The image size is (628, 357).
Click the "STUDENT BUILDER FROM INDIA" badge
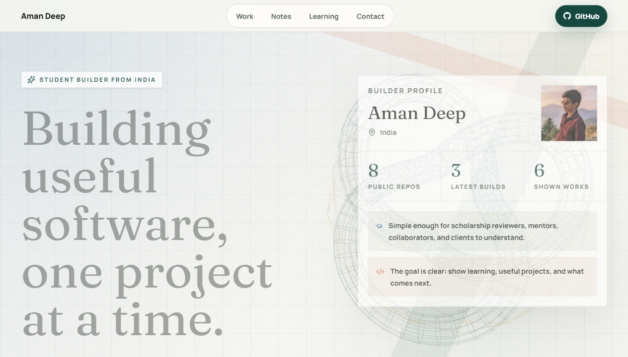[x=92, y=80]
